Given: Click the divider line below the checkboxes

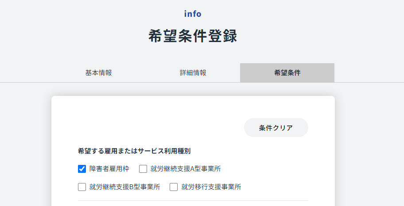Looking at the screenshot, I should coord(193,200).
